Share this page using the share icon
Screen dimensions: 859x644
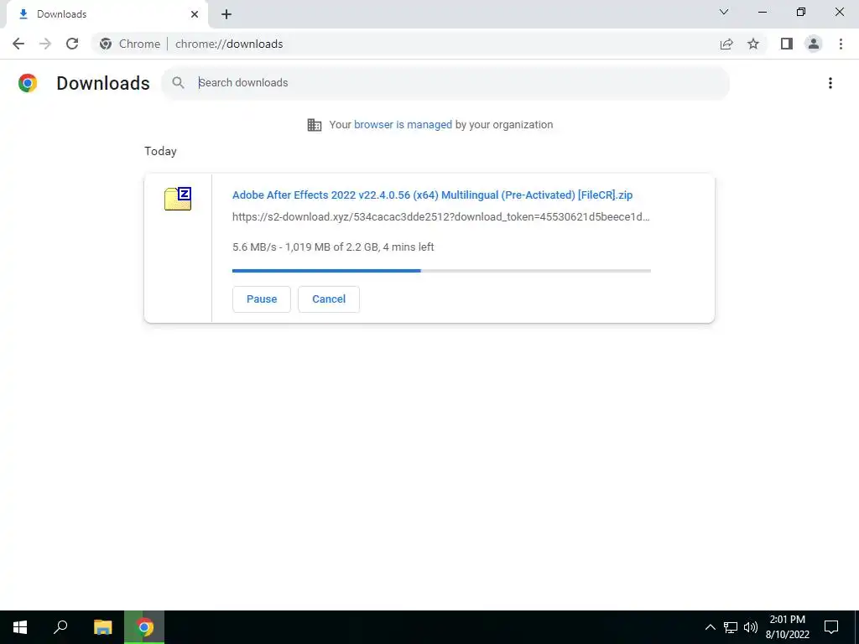726,44
